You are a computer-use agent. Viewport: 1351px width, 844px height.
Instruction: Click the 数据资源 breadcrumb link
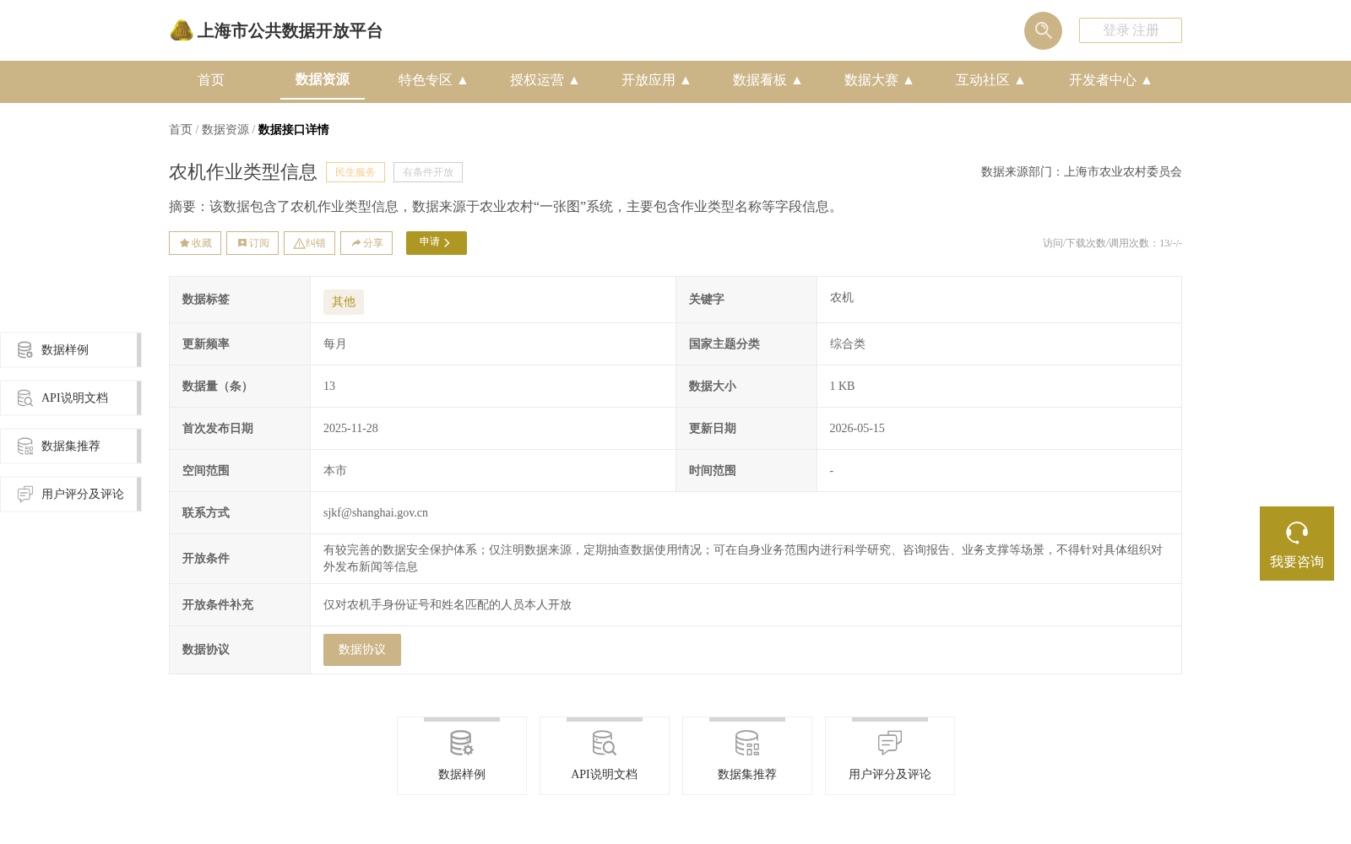(x=225, y=129)
